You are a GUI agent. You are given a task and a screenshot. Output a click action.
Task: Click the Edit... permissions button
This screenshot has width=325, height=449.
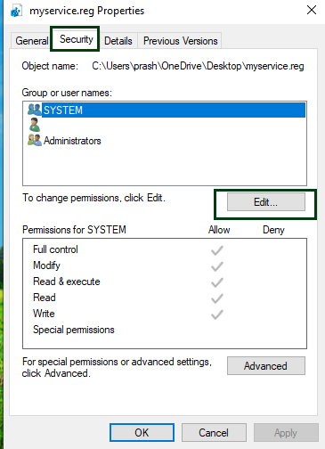click(266, 202)
